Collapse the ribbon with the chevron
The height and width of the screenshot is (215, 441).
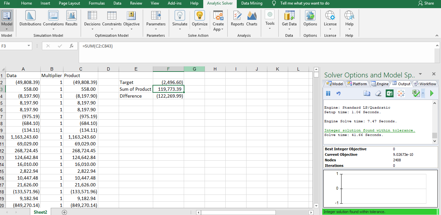pyautogui.click(x=436, y=35)
